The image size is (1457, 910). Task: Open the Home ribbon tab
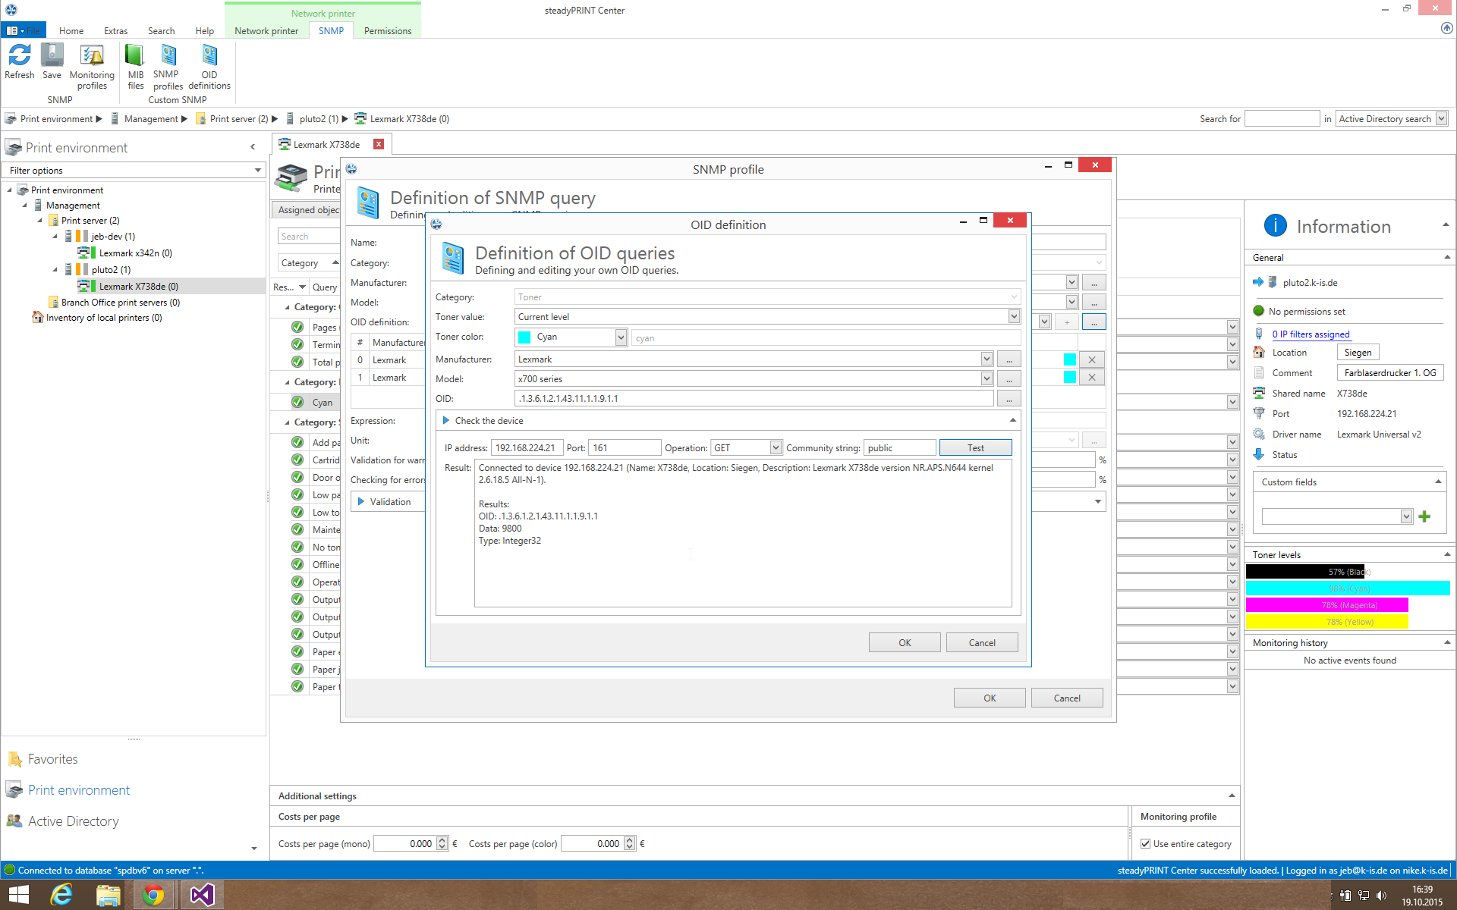click(x=71, y=31)
